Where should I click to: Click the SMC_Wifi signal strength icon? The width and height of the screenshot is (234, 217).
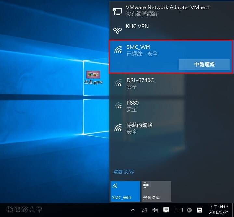(x=118, y=49)
